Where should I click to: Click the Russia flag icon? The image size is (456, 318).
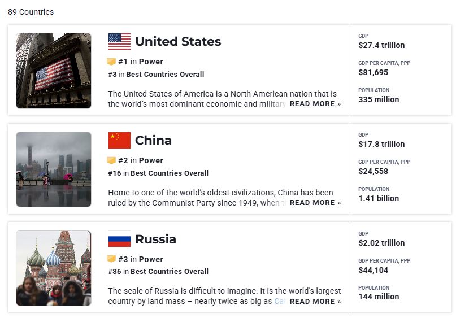click(119, 239)
